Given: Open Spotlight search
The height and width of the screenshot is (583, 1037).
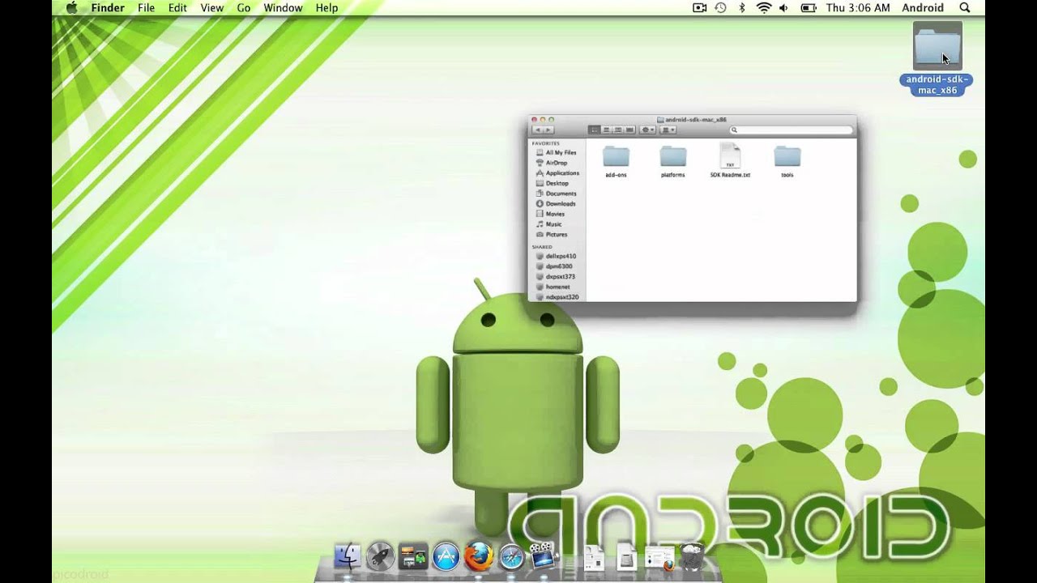Looking at the screenshot, I should 965,8.
